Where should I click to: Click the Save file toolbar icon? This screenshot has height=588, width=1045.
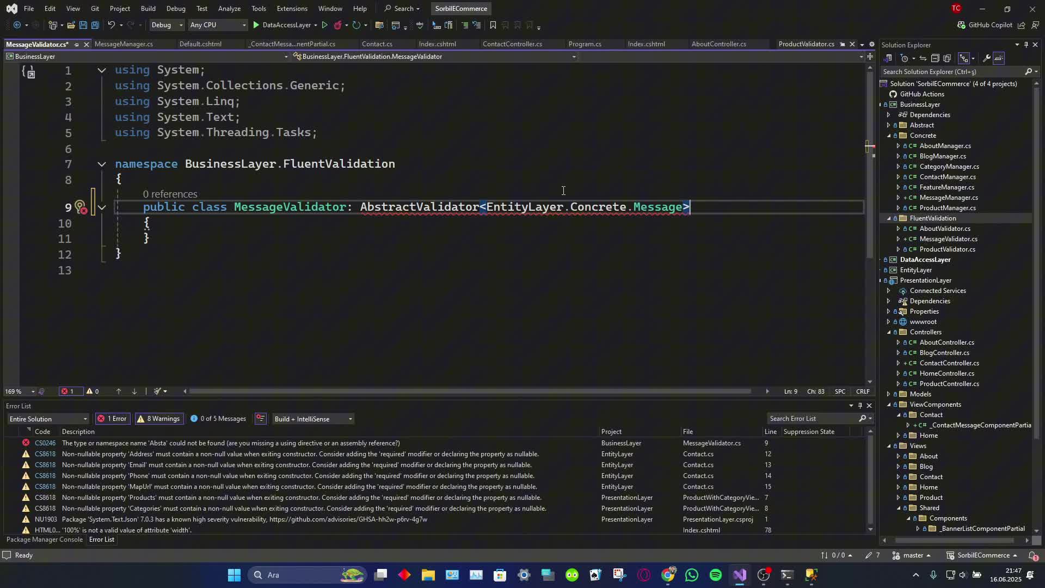tap(83, 25)
